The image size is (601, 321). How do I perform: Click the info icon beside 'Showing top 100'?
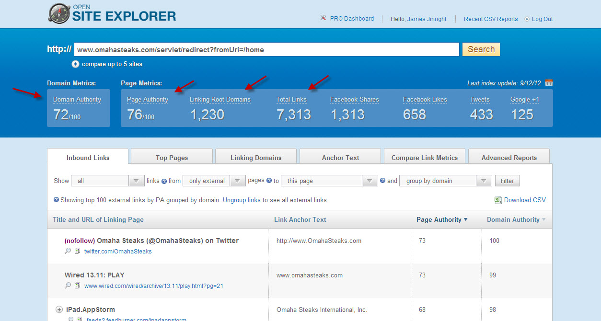click(x=56, y=200)
